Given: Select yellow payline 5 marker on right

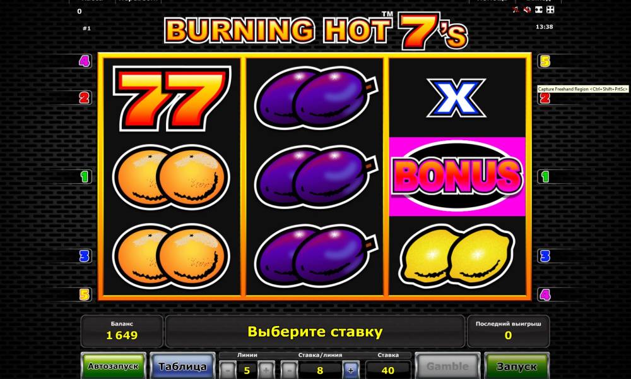Looking at the screenshot, I should click(x=545, y=61).
